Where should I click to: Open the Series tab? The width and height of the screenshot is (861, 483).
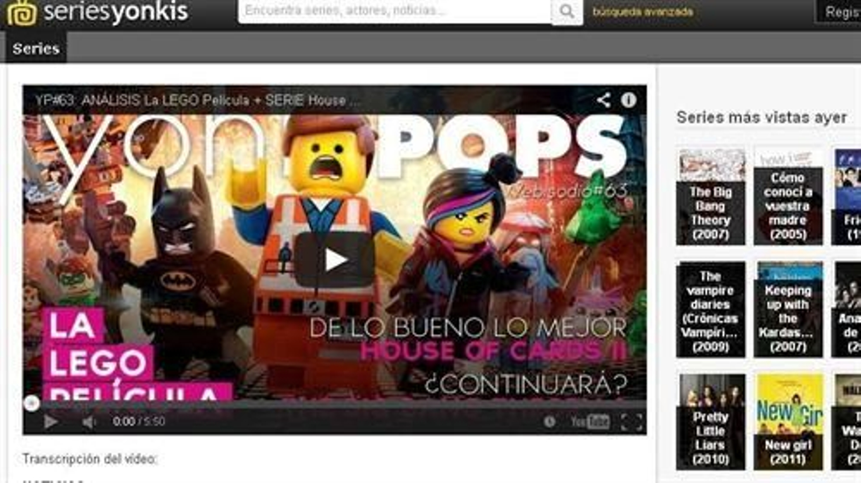click(x=36, y=48)
